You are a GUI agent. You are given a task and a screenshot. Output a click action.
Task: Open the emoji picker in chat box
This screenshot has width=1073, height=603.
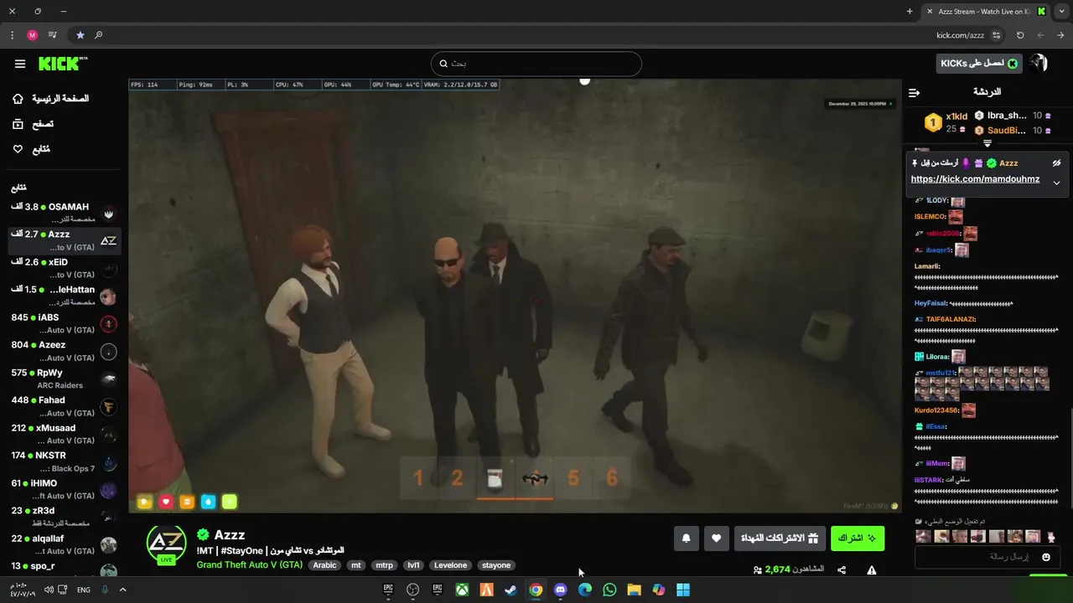pos(1046,557)
